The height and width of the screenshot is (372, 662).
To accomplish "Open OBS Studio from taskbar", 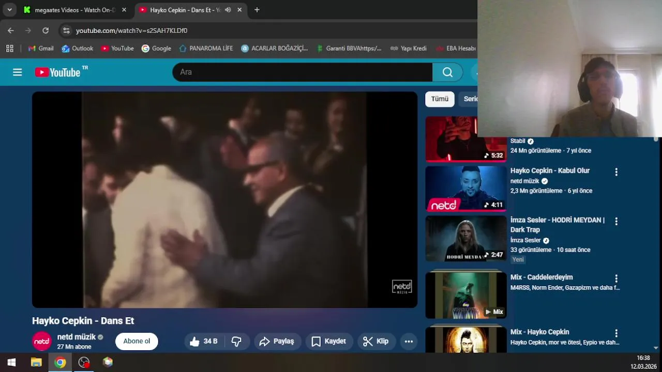I will click(x=84, y=362).
